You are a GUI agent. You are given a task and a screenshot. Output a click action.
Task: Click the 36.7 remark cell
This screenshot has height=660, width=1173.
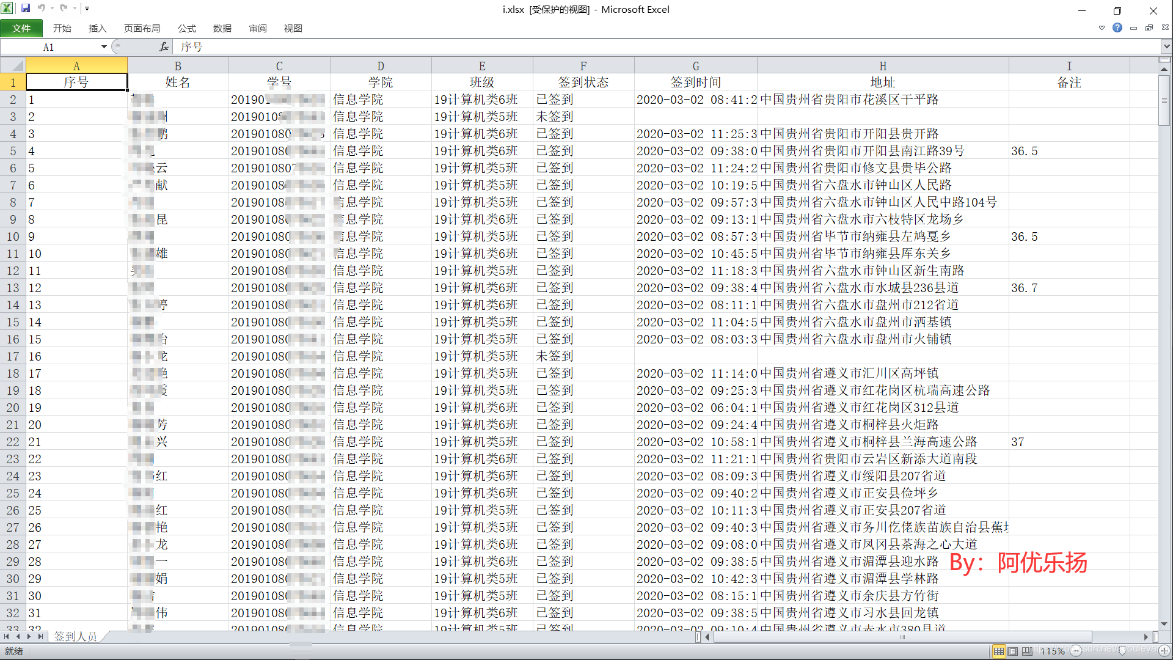1069,288
